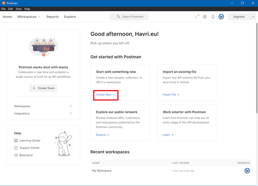The image size is (258, 186).
Task: Click the Import file link
Action: (x=171, y=94)
